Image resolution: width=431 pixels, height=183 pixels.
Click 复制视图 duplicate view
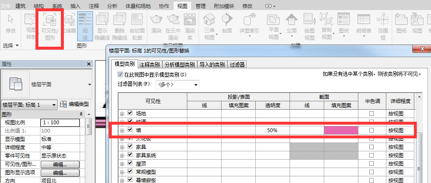click(x=327, y=26)
